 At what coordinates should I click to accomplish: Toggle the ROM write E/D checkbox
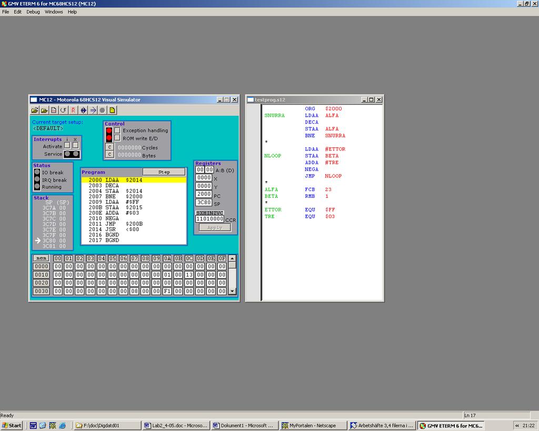pyautogui.click(x=117, y=138)
